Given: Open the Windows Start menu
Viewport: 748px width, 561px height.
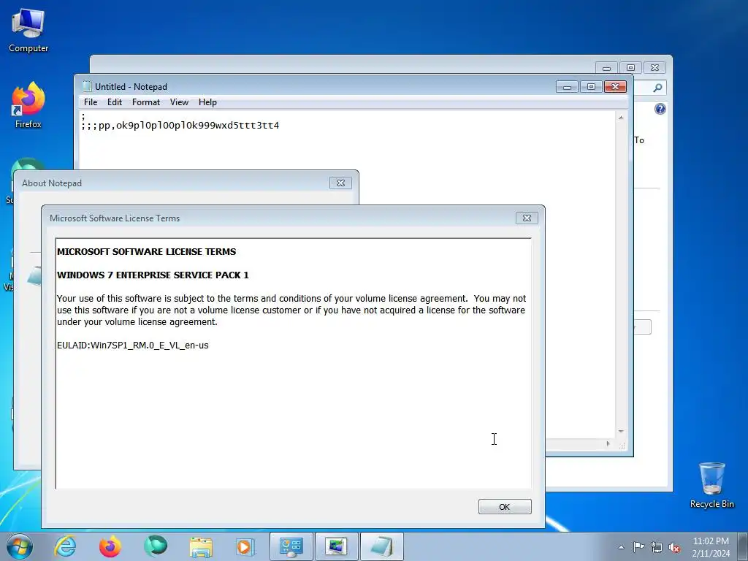Looking at the screenshot, I should point(20,546).
